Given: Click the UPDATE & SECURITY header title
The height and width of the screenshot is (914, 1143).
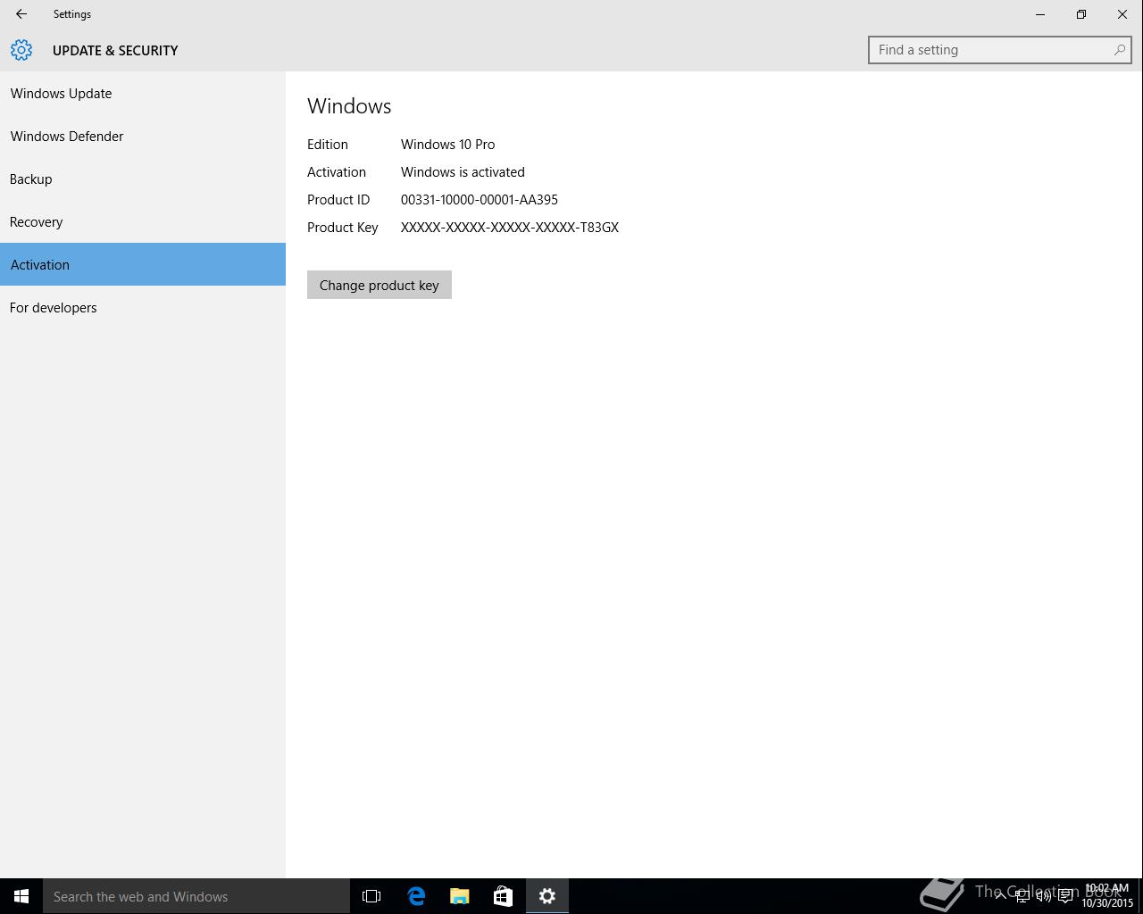Looking at the screenshot, I should coord(115,50).
